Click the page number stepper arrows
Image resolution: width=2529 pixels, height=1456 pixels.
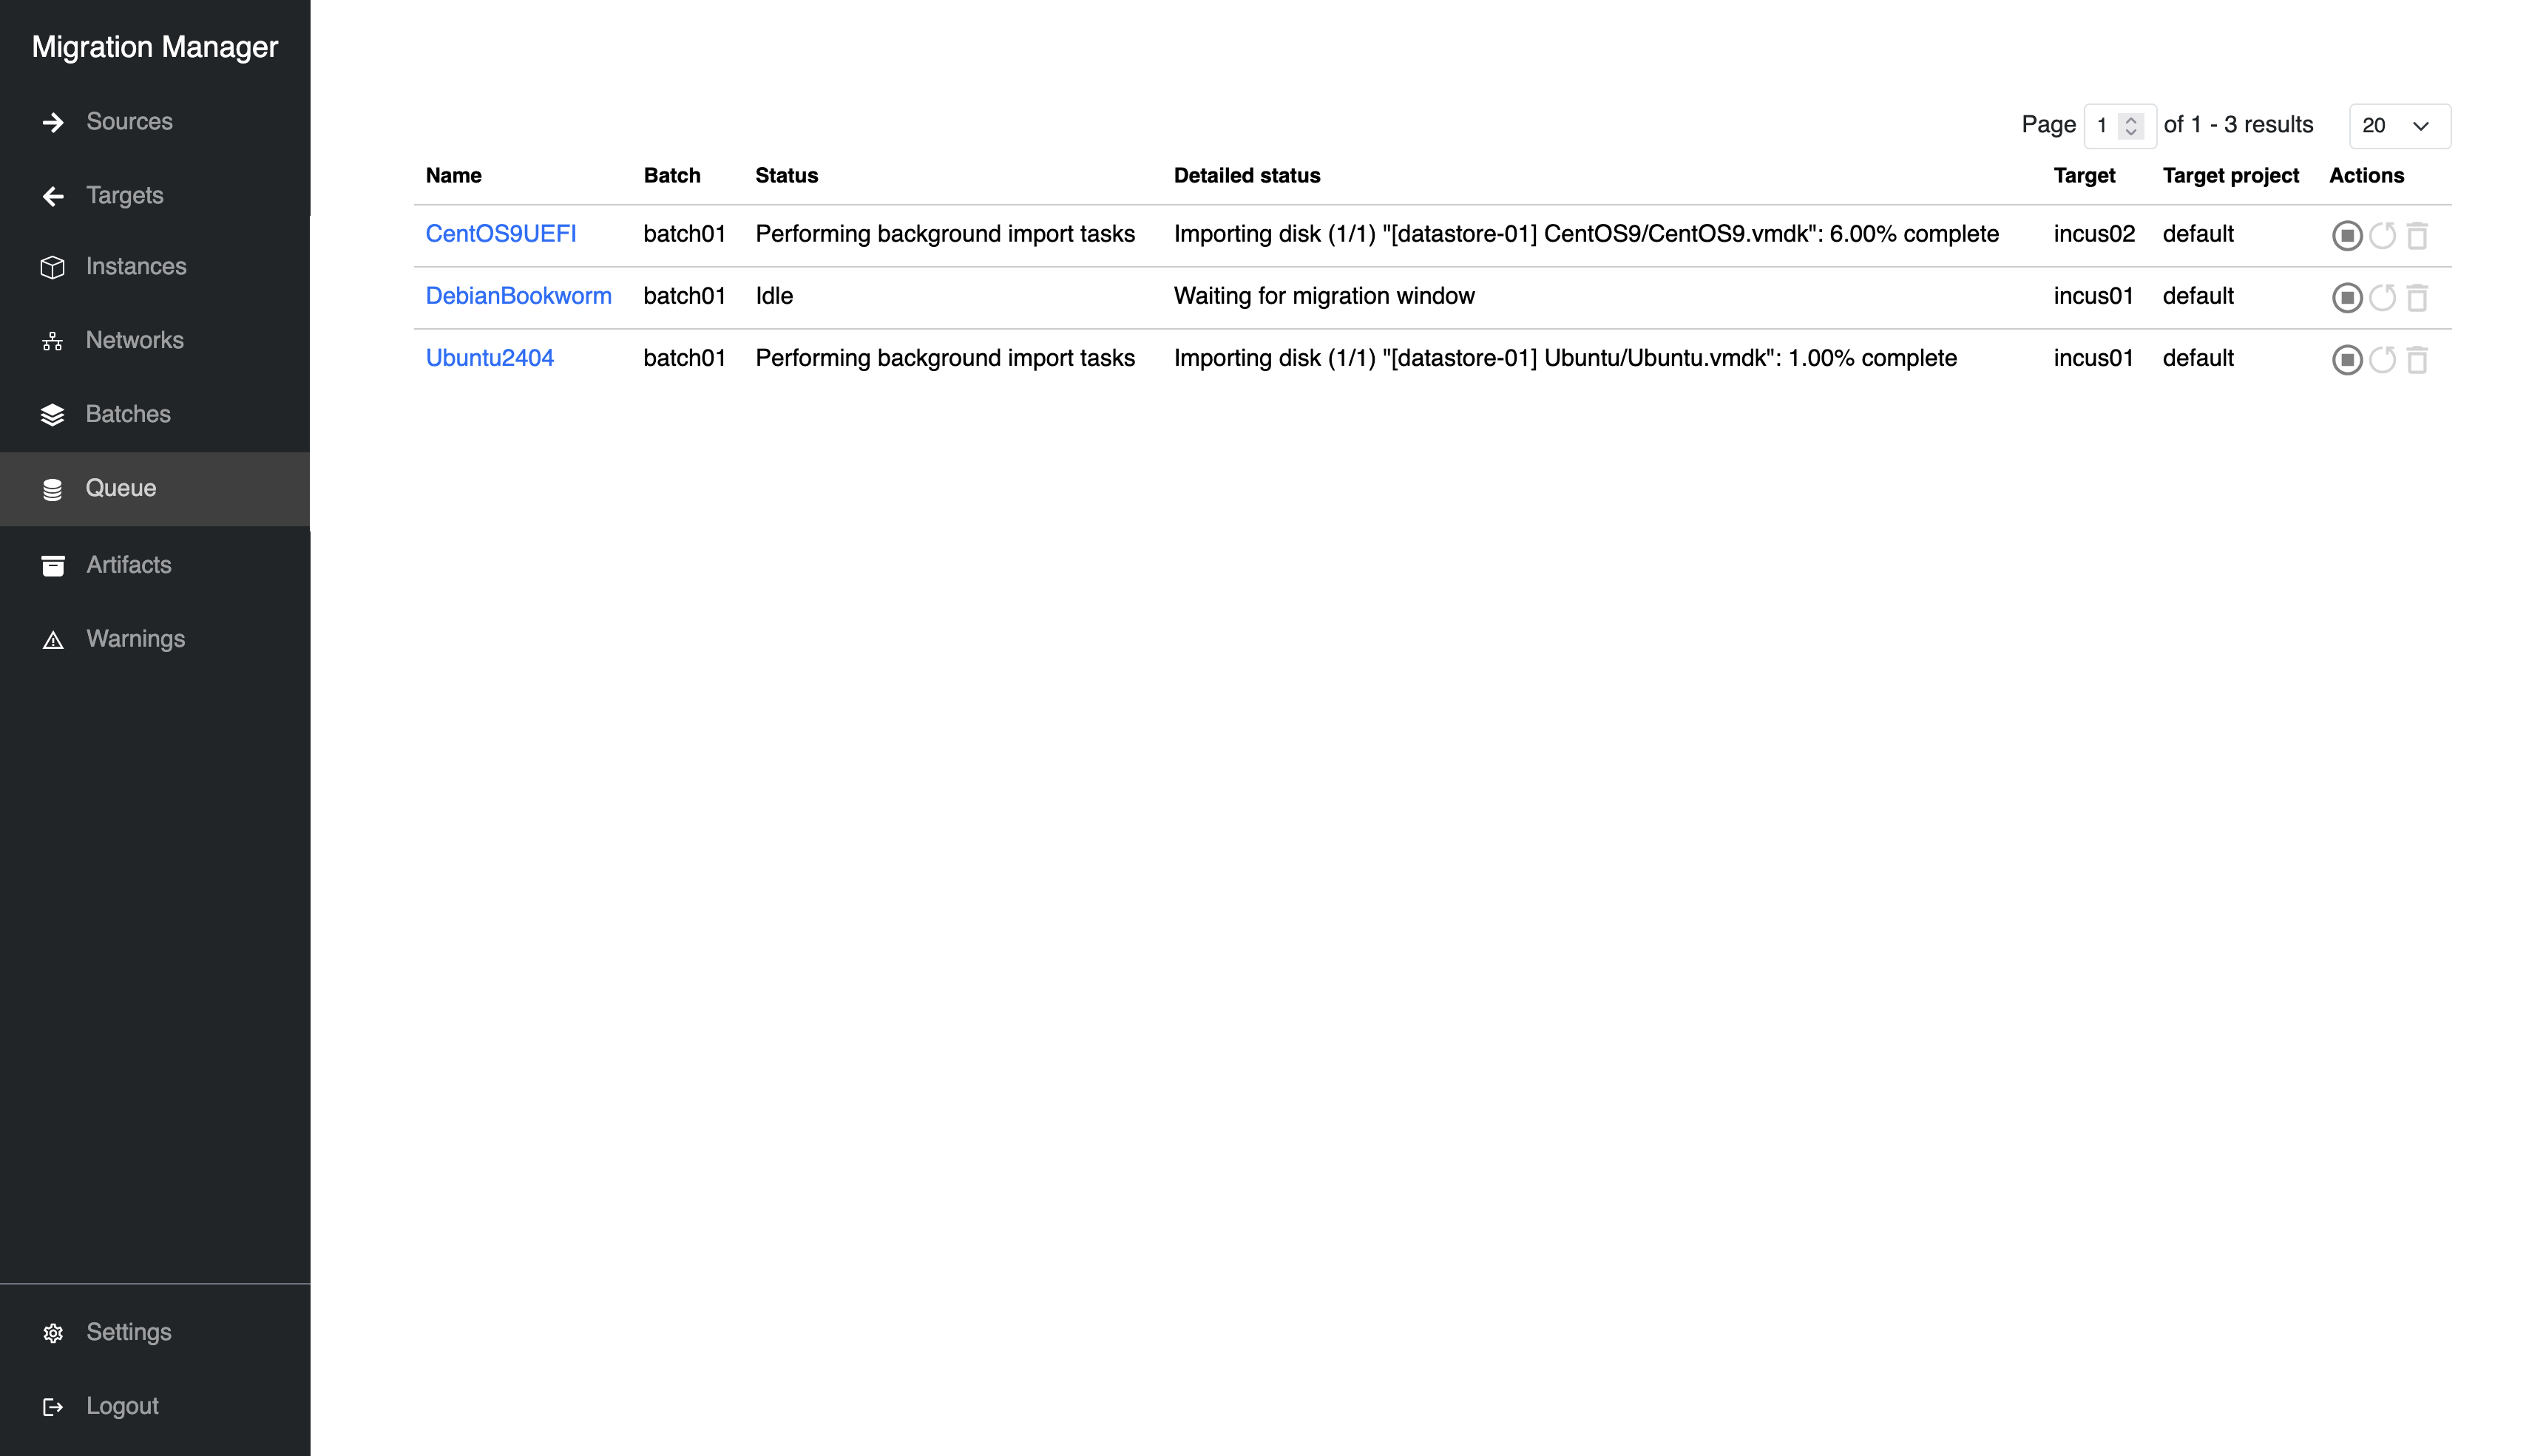point(2131,126)
